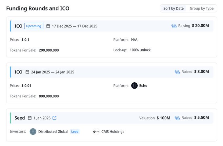The image size is (223, 146).
Task: Click the CMS Holdings logo icon
Action: pyautogui.click(x=96, y=132)
